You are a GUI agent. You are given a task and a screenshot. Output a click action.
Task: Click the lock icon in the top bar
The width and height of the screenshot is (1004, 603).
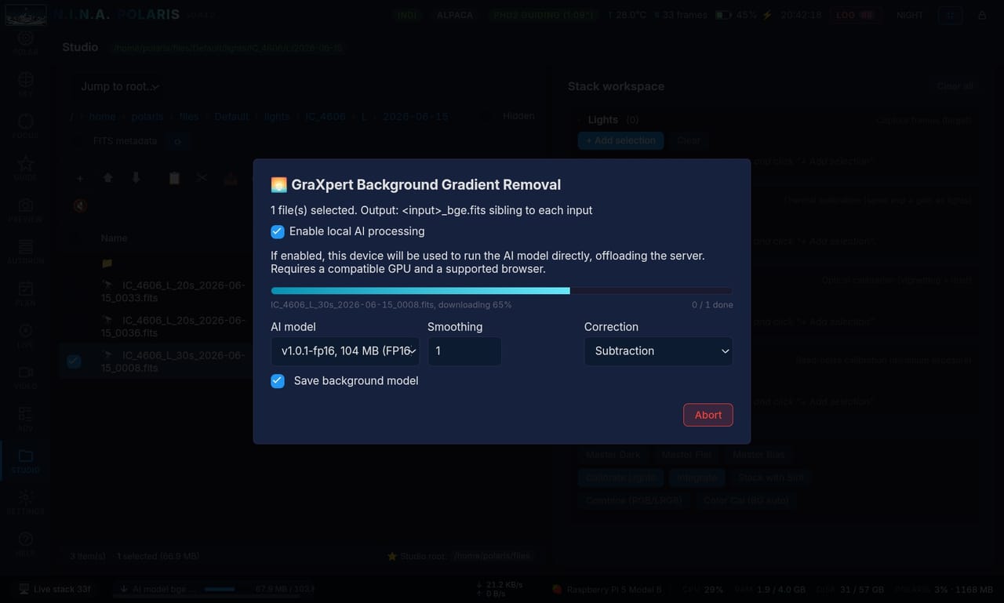(x=982, y=15)
